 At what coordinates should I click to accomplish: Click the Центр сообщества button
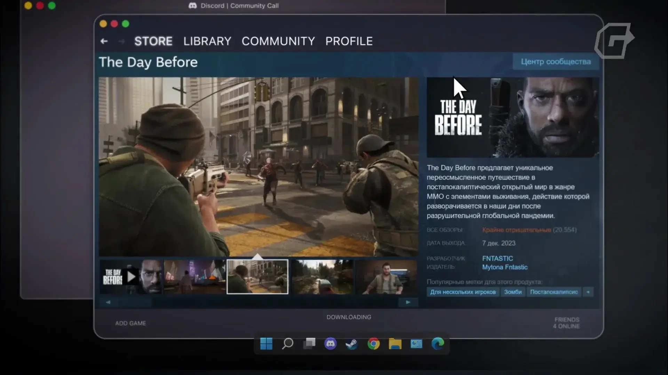[x=556, y=62]
